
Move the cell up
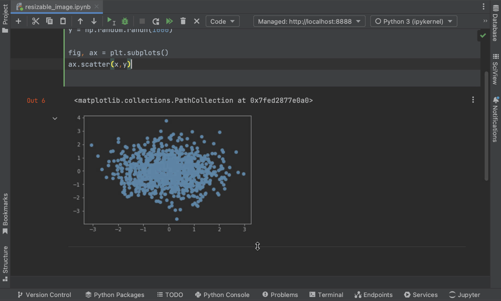tap(80, 21)
